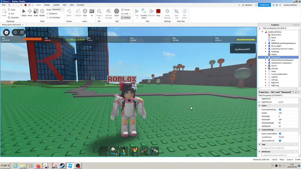Viewport: 301px width, 169px height.
Task: Open the FILE menu
Action: (4, 5)
